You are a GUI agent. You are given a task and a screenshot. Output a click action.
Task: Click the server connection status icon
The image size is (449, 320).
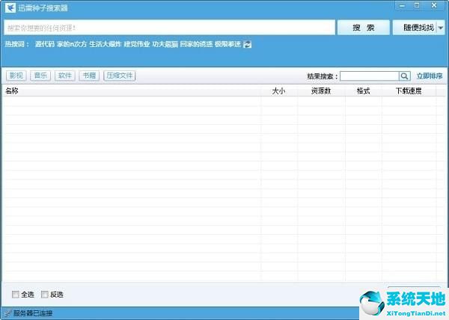(x=7, y=313)
